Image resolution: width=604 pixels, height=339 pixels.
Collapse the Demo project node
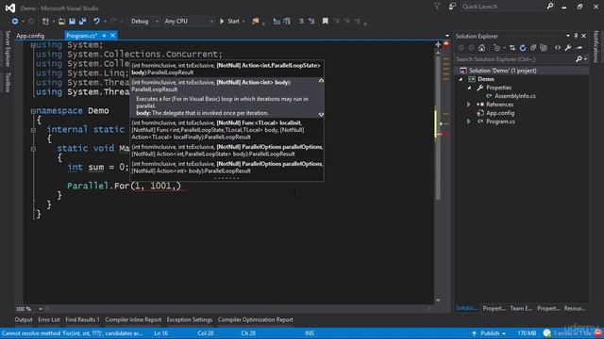pos(461,79)
